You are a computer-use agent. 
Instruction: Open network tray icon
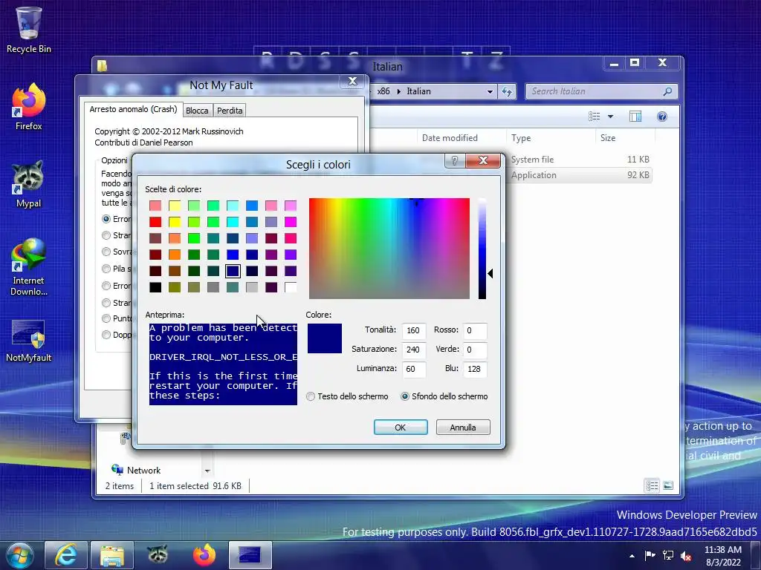pos(668,555)
